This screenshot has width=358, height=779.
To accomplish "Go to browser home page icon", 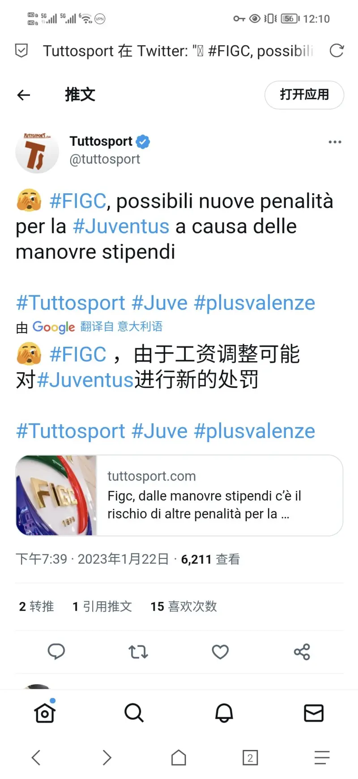I will click(x=179, y=758).
